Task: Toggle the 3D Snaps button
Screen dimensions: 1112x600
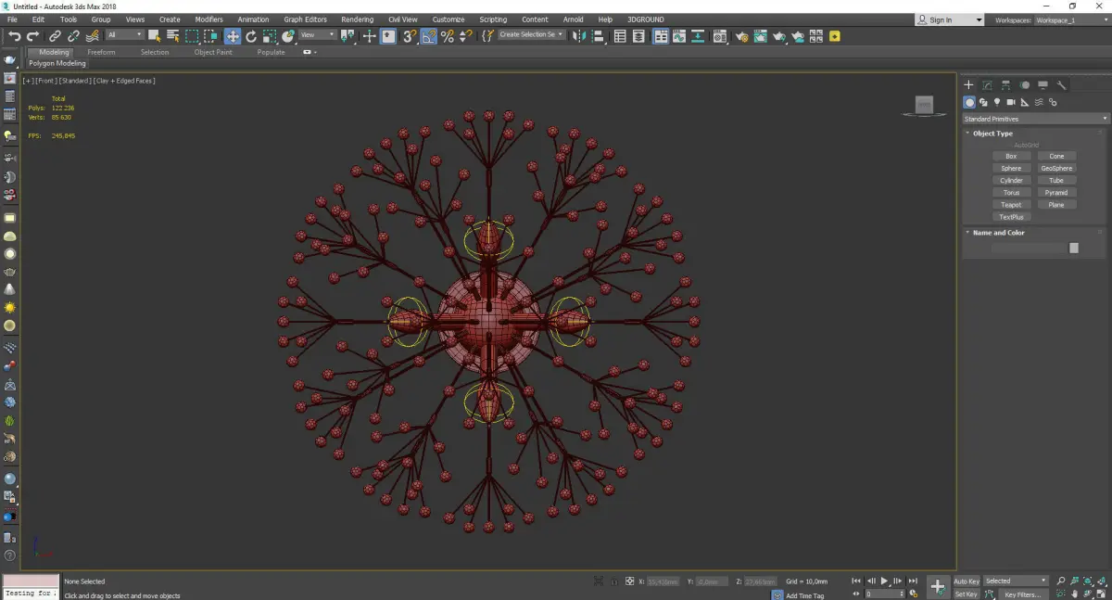Action: click(409, 36)
